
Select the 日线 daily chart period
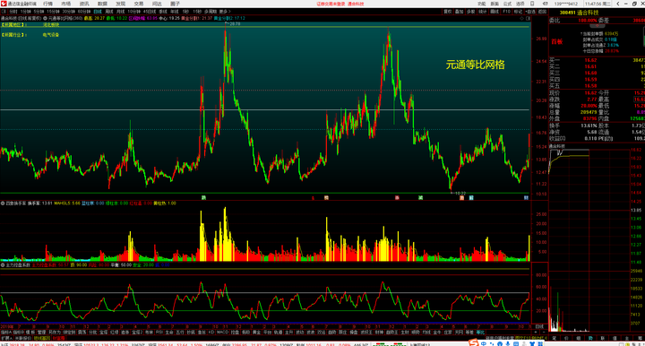(x=98, y=12)
